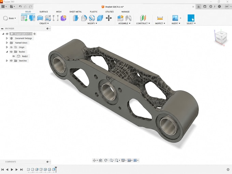This screenshot has height=174, width=232.
Task: Open the Job Status clock icon
Action: 211,6
